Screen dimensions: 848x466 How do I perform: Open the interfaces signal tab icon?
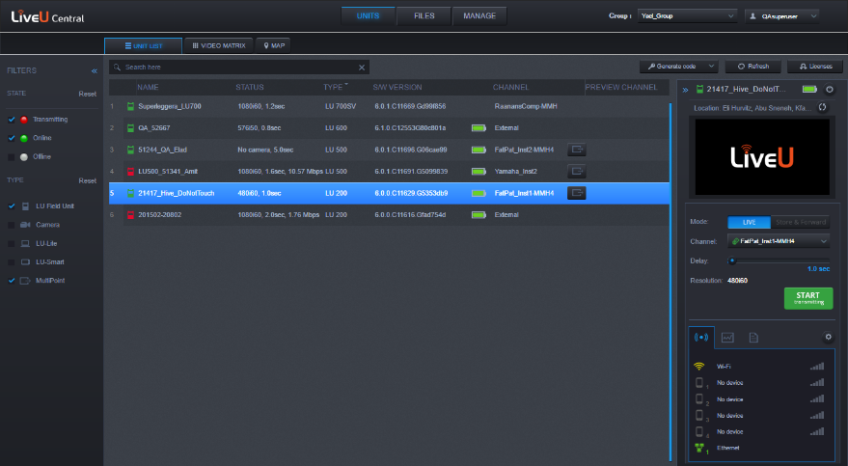(701, 338)
